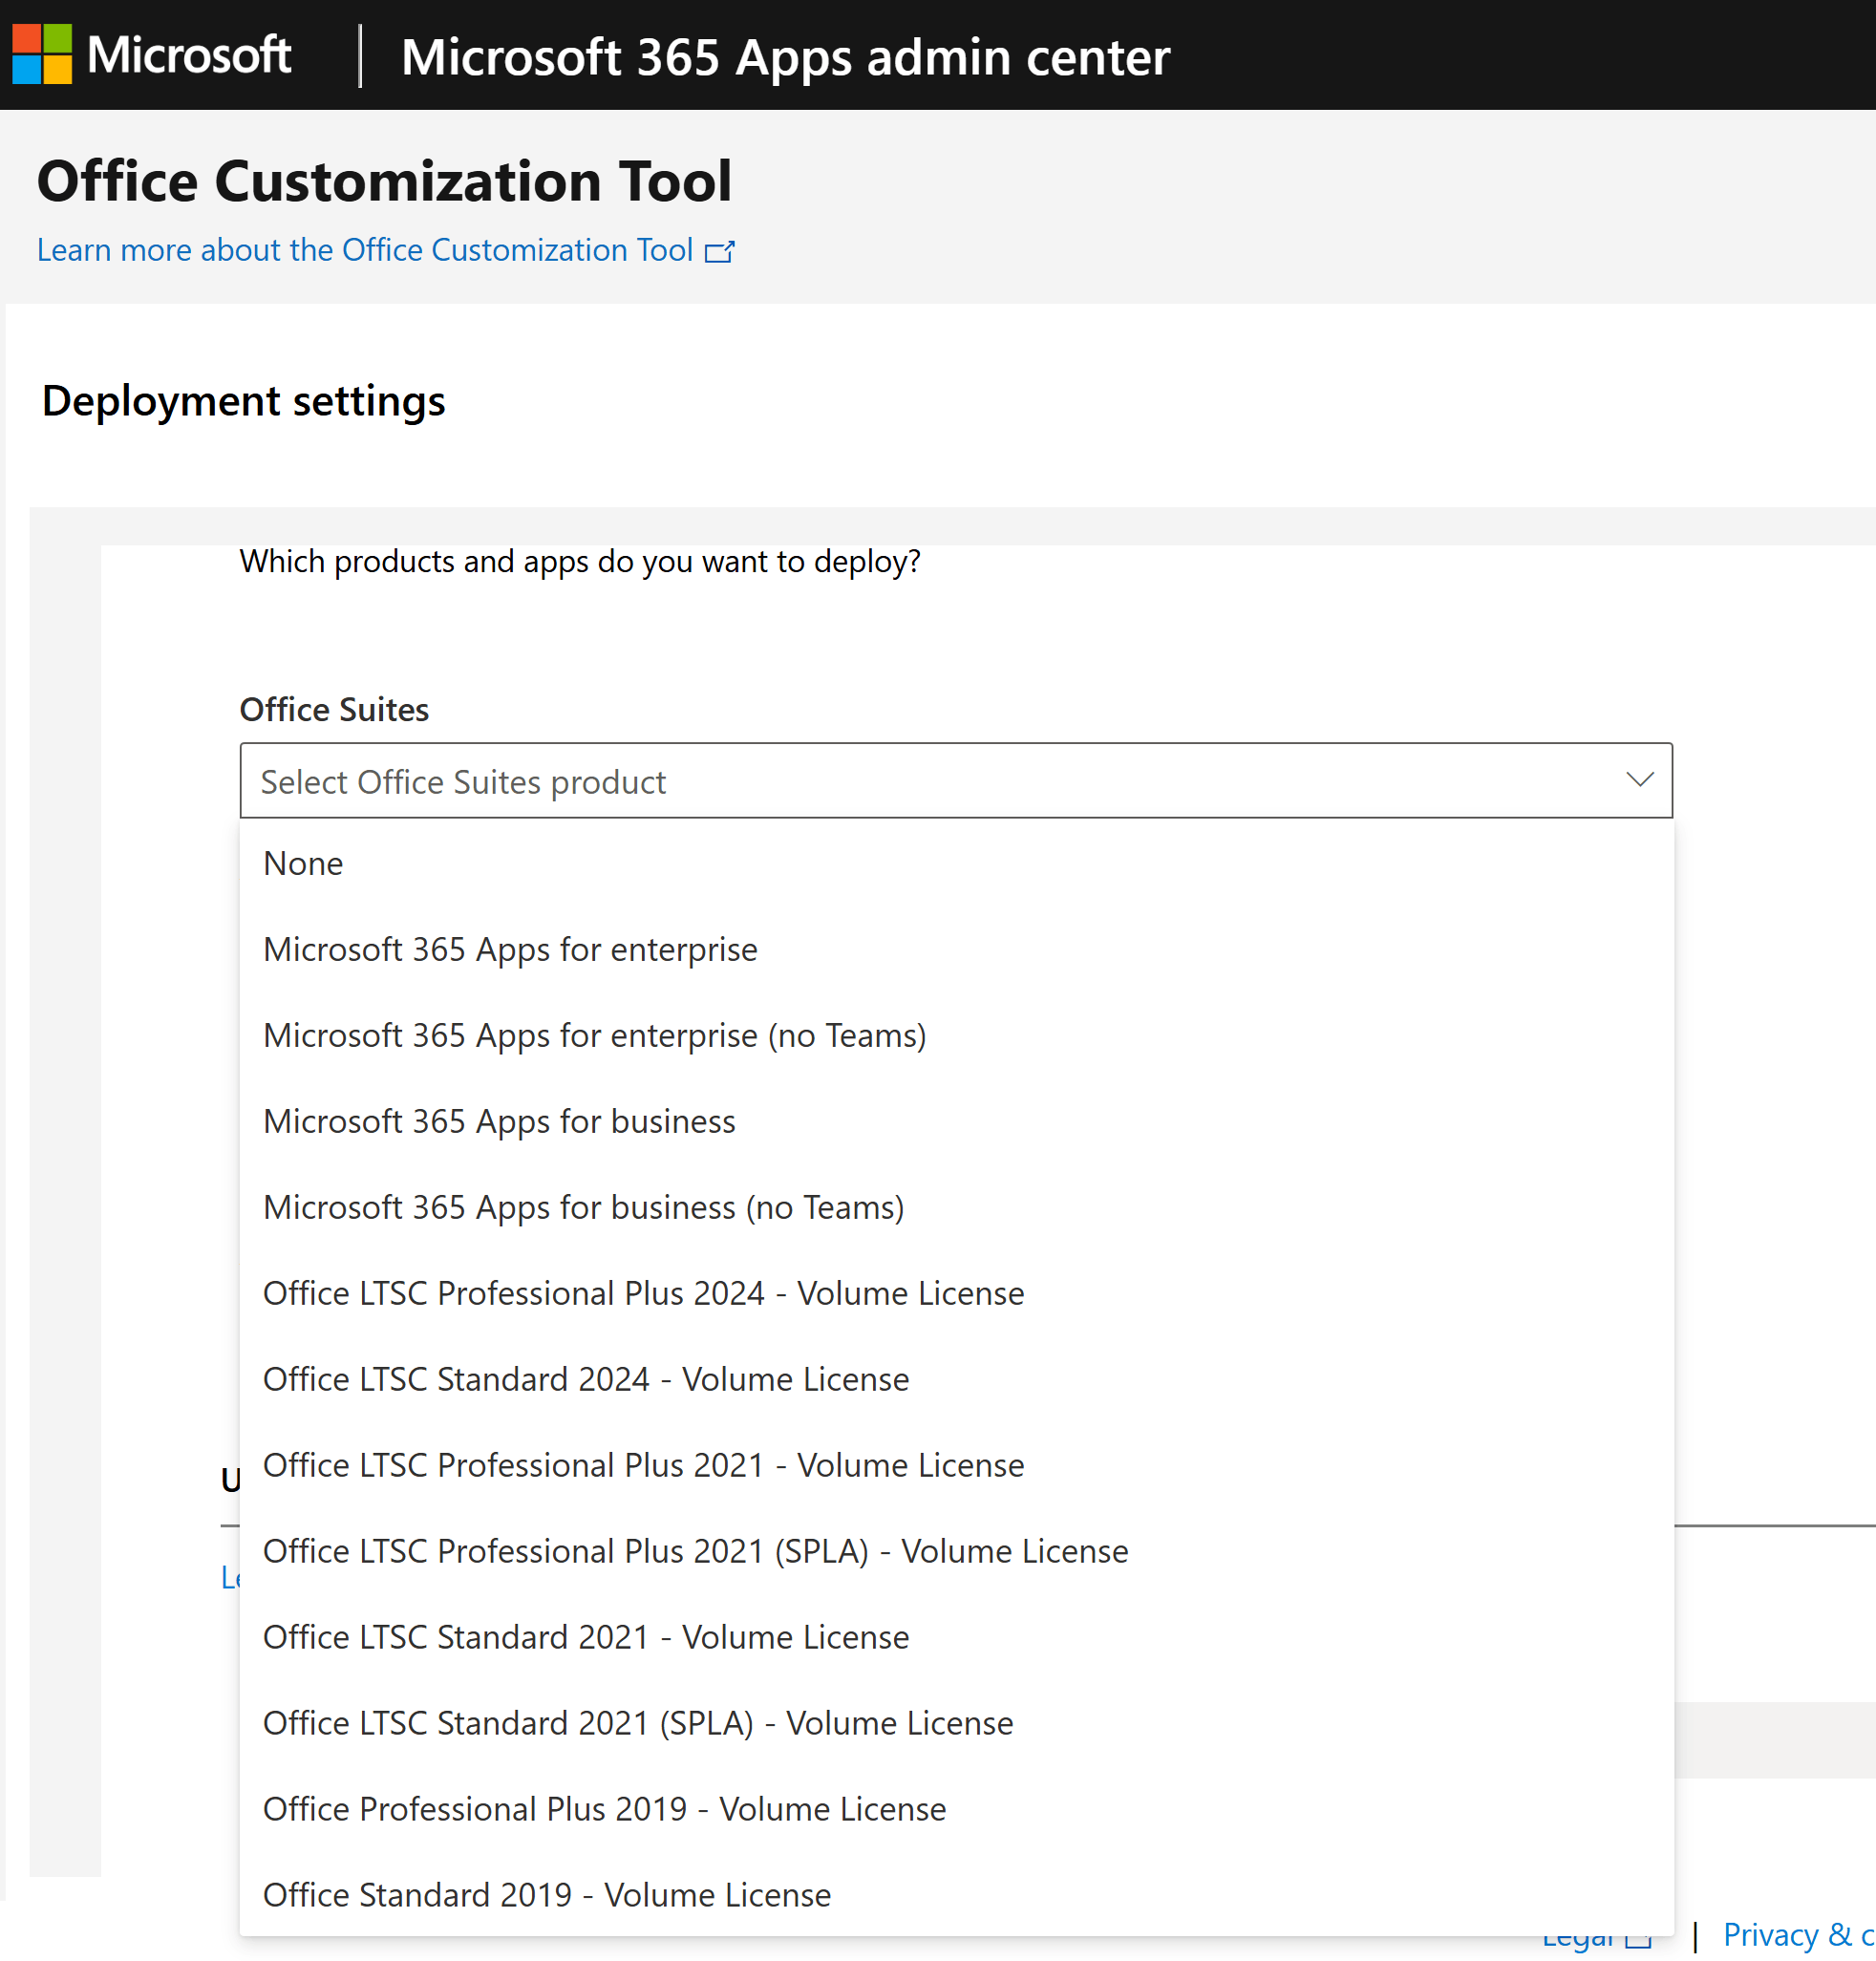1876x1961 pixels.
Task: Click the Microsoft wordmark in the header
Action: [189, 54]
